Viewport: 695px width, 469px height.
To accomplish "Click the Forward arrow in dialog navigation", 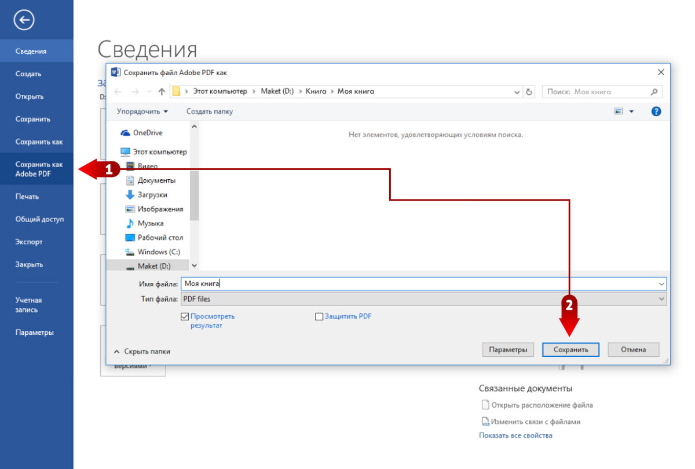I will click(135, 92).
